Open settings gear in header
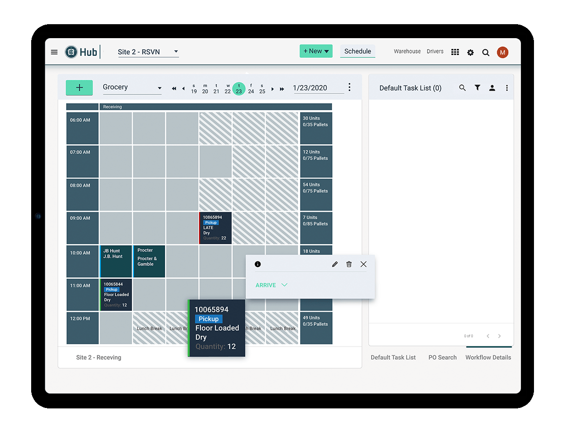The image size is (567, 434). [470, 53]
